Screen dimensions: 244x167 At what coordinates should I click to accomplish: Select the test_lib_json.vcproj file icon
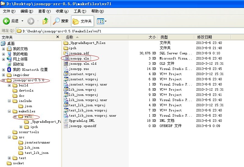pos(66,105)
